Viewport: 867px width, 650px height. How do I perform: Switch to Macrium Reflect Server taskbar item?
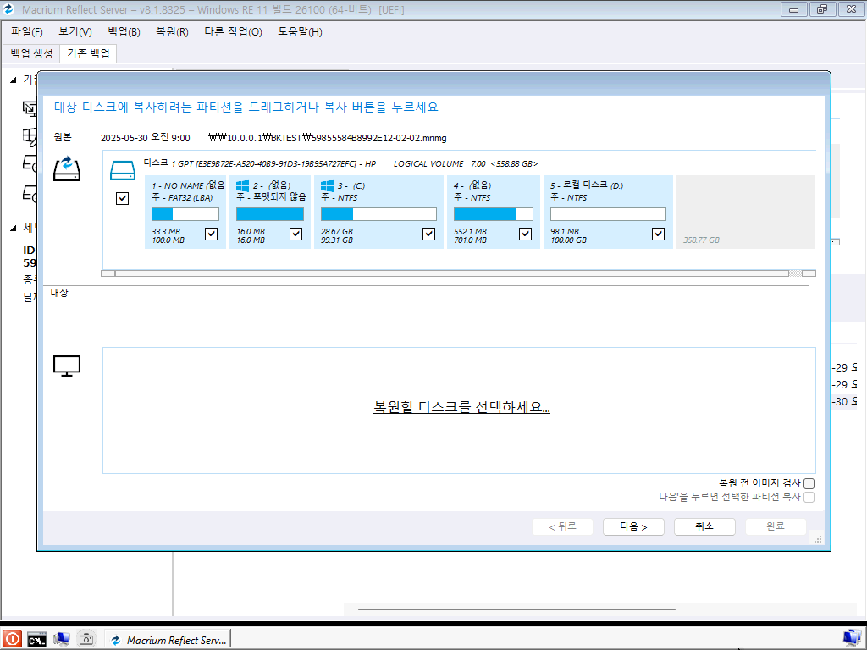168,640
